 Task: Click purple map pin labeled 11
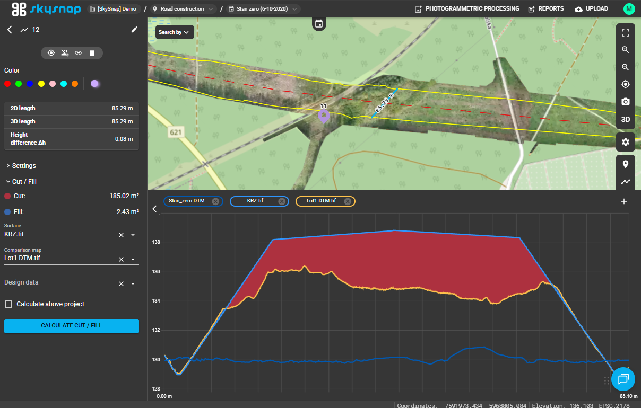(324, 116)
